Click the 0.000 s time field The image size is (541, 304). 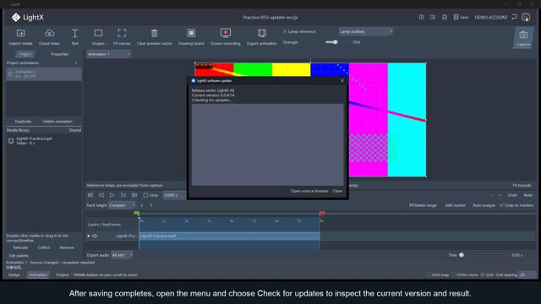pos(174,195)
